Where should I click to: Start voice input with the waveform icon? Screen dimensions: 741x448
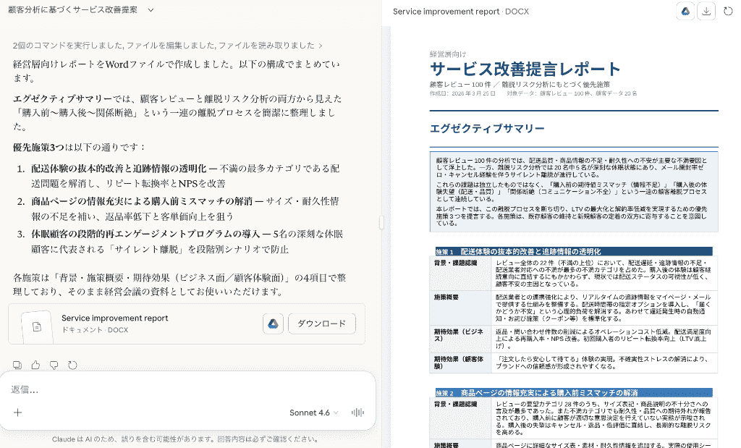pos(357,413)
